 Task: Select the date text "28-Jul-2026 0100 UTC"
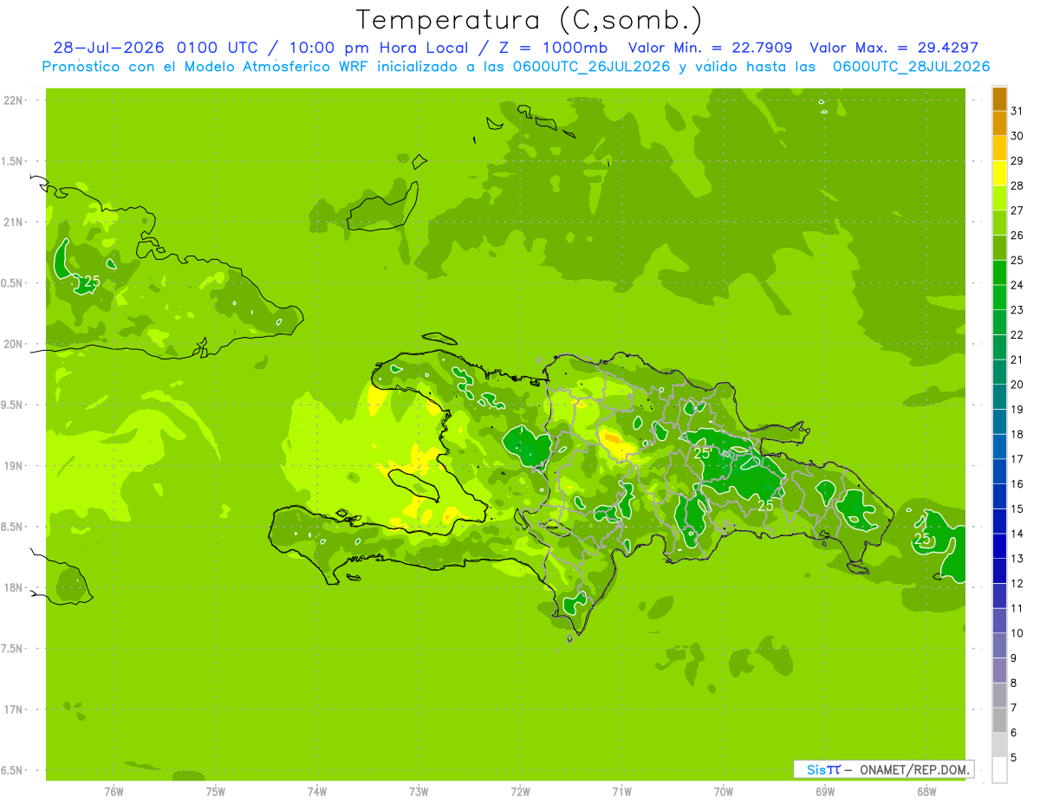coord(154,48)
